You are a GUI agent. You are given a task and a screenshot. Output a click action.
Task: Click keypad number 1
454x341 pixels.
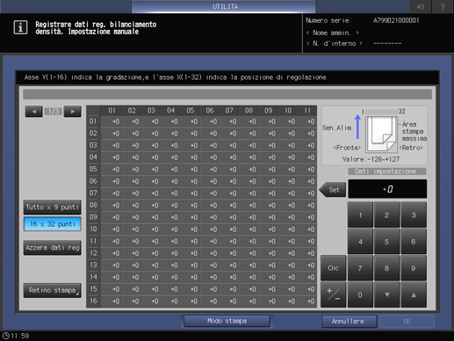click(360, 215)
